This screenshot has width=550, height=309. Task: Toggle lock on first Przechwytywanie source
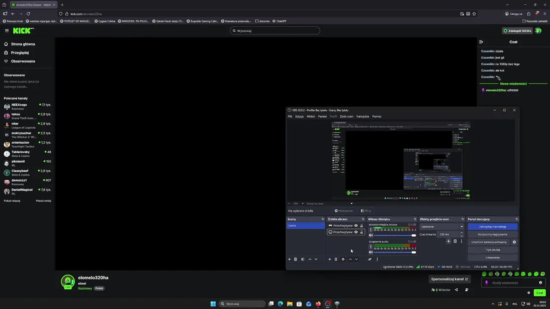(361, 225)
